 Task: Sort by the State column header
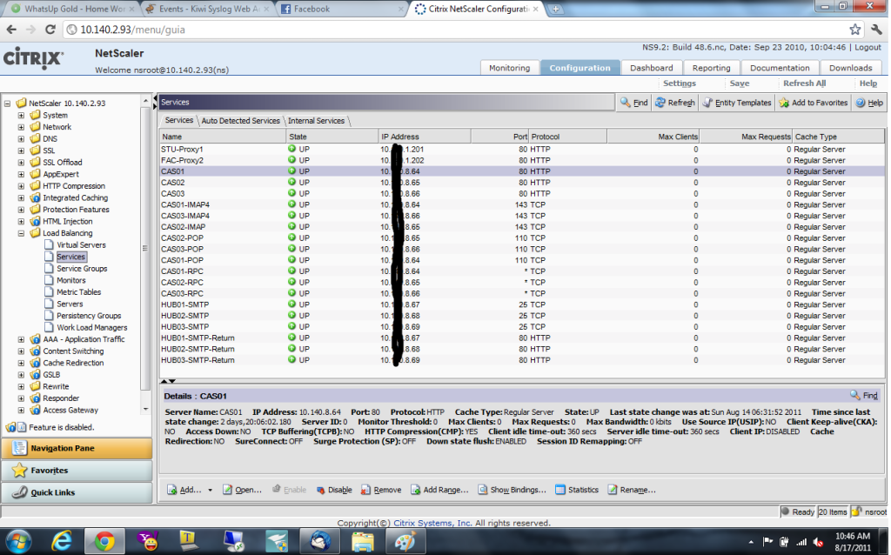(332, 137)
